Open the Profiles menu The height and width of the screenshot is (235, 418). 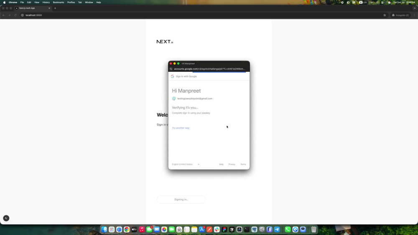pyautogui.click(x=71, y=3)
